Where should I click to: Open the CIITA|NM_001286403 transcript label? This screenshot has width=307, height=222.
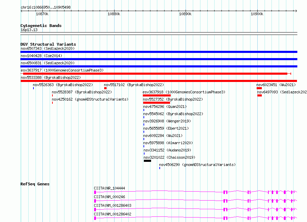(x=112, y=205)
